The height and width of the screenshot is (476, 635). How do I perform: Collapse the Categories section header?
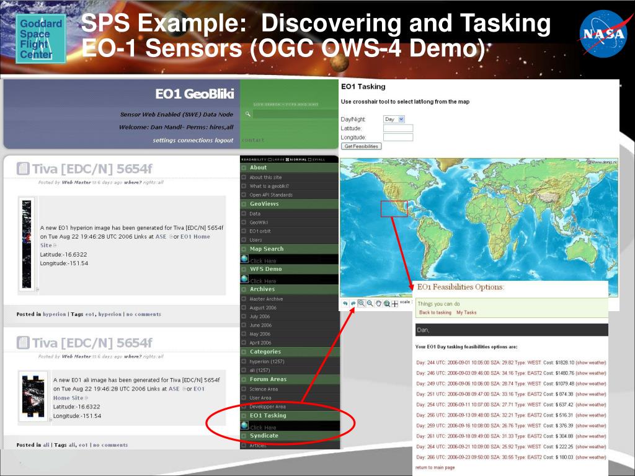click(289, 352)
